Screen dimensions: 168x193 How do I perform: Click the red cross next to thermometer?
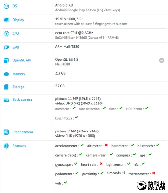(x=153, y=173)
